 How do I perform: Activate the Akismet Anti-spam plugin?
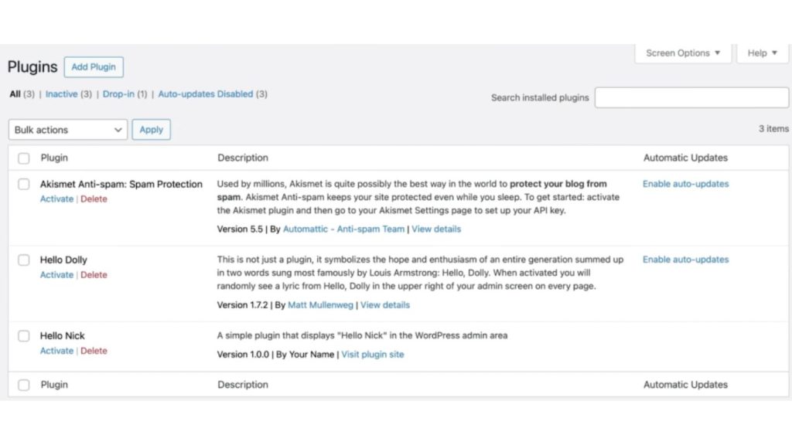click(x=56, y=199)
